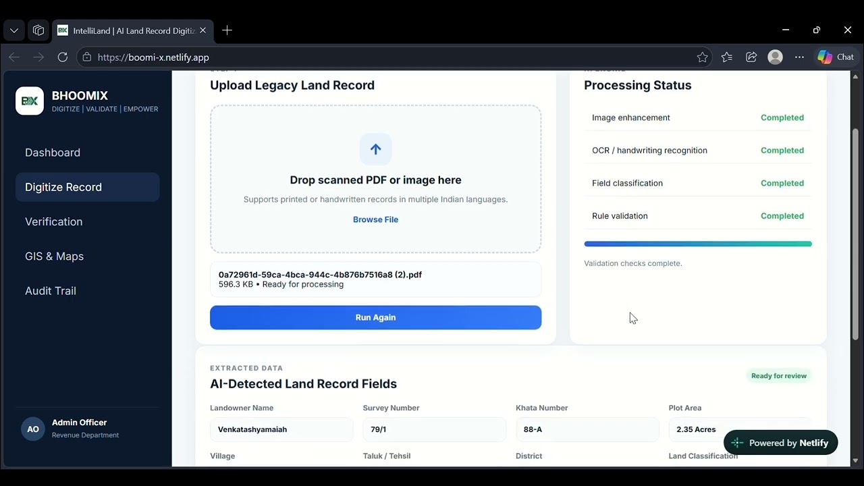Image resolution: width=864 pixels, height=486 pixels.
Task: Open the browser profile avatar
Action: 776,57
